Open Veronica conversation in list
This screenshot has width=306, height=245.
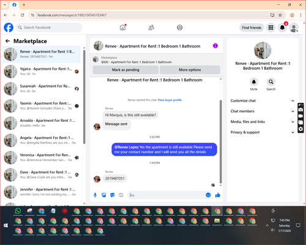41,157
